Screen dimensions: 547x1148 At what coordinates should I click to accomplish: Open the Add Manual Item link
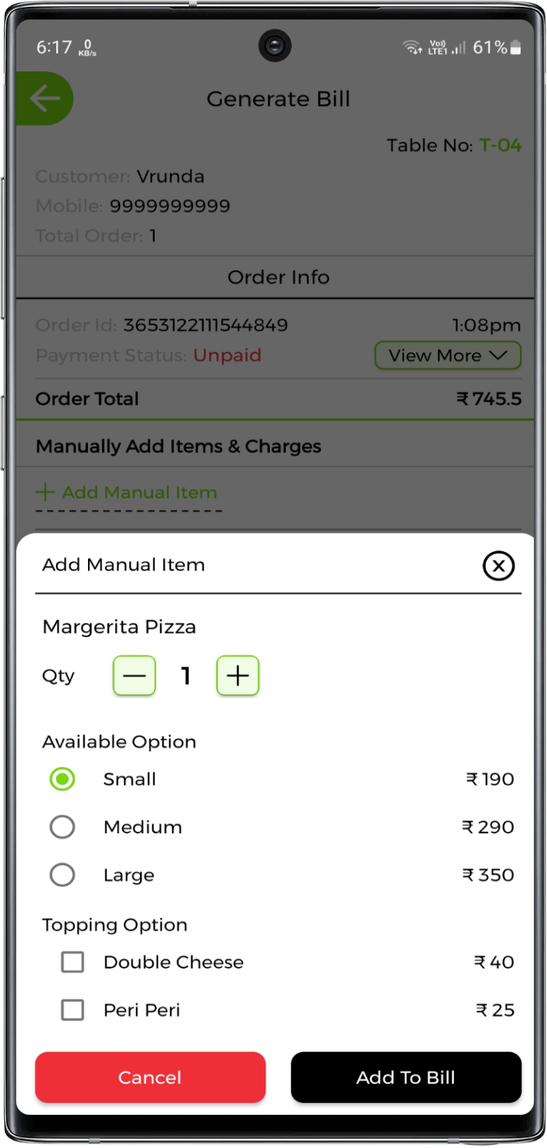click(x=139, y=492)
